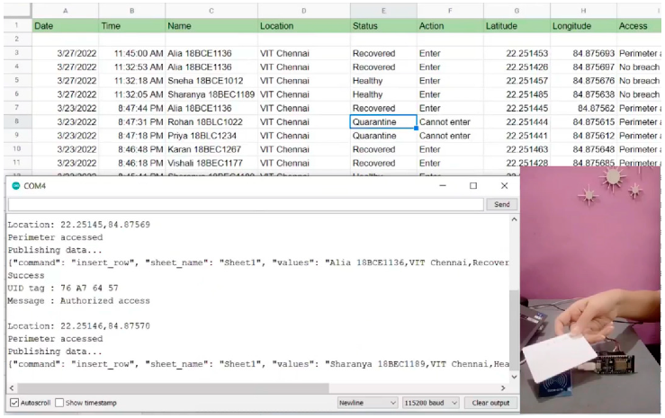Viewport: 665px width, 418px height.
Task: Select column C header above Name
Action: (x=211, y=10)
